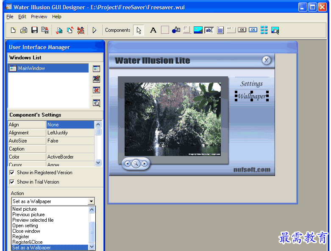Open the Preview menu

pyautogui.click(x=39, y=17)
